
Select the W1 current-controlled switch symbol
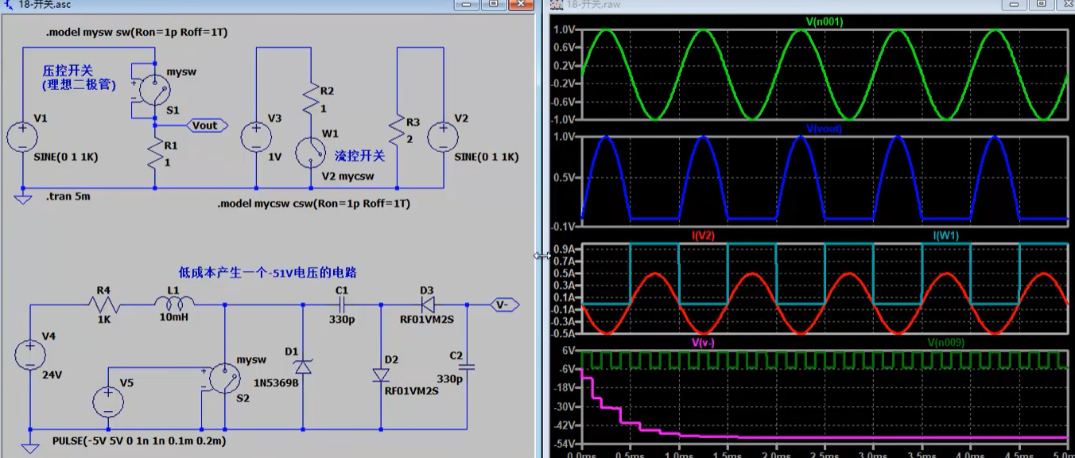tap(312, 151)
